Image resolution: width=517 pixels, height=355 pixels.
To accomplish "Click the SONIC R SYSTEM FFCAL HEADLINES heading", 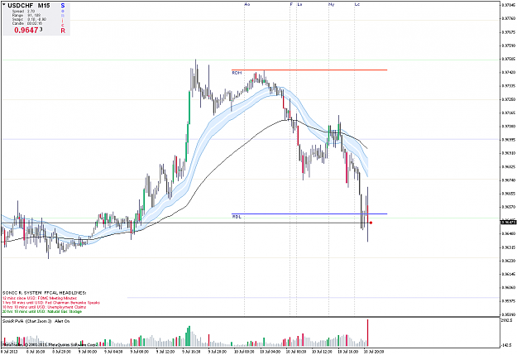I will [44, 293].
